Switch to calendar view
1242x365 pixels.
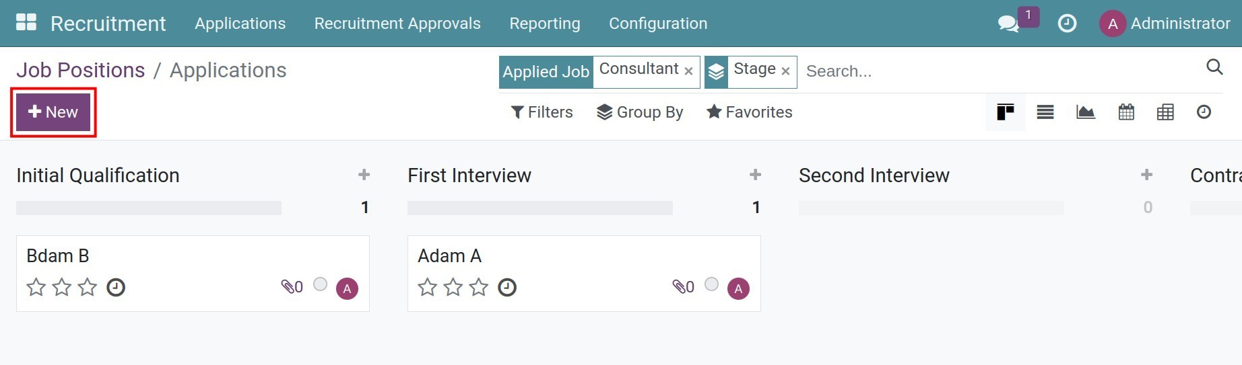pos(1126,112)
